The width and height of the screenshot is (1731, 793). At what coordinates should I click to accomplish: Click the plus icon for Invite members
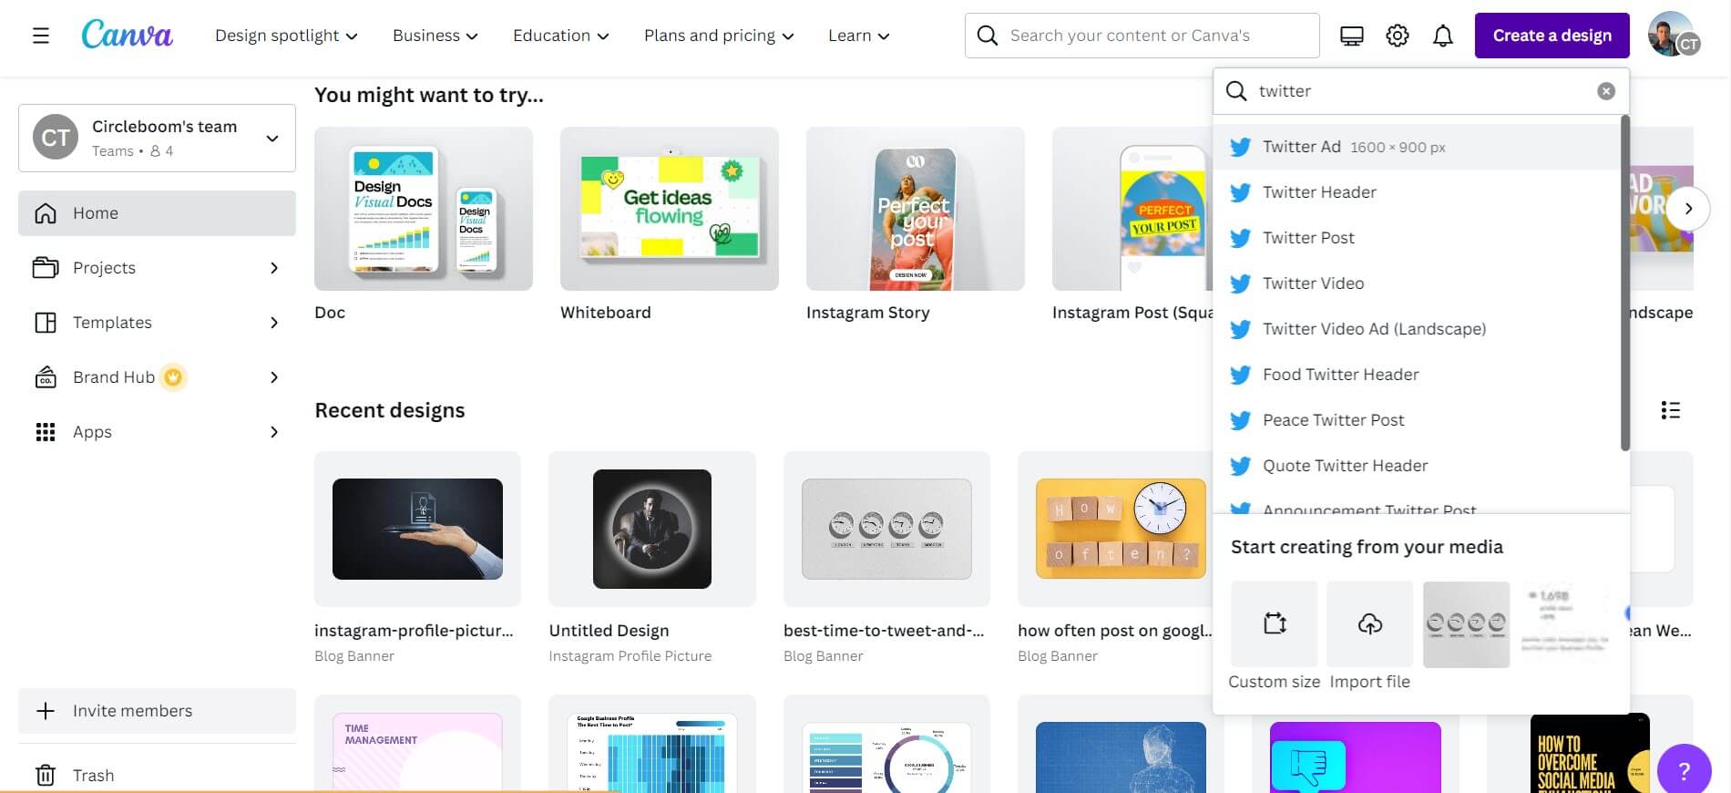click(46, 711)
